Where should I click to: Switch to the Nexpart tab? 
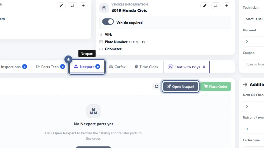coord(87,67)
